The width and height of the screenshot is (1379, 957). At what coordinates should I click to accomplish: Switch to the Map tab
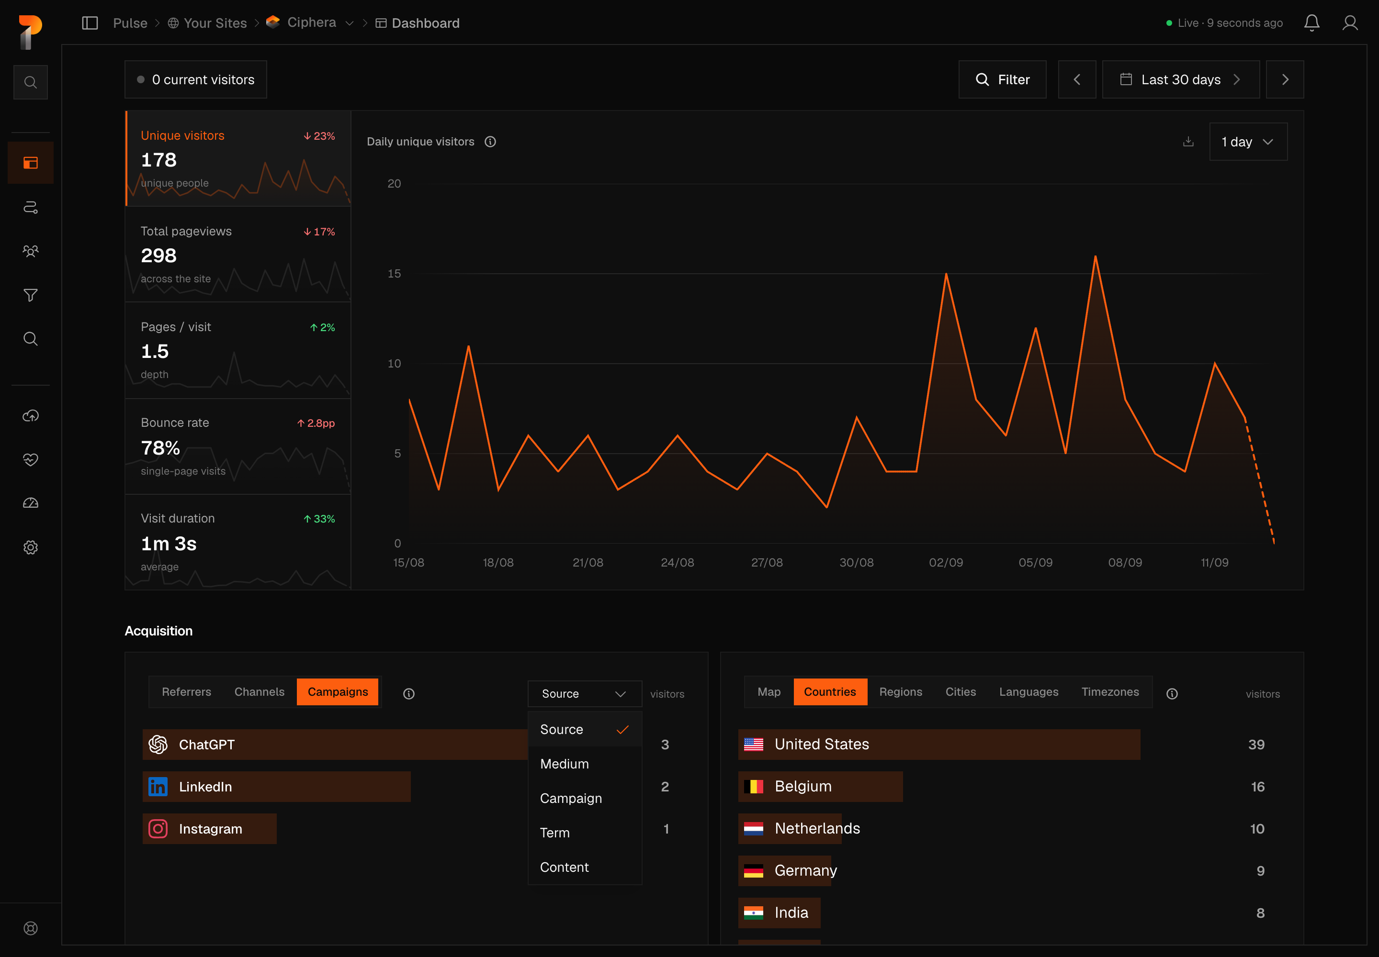point(769,692)
